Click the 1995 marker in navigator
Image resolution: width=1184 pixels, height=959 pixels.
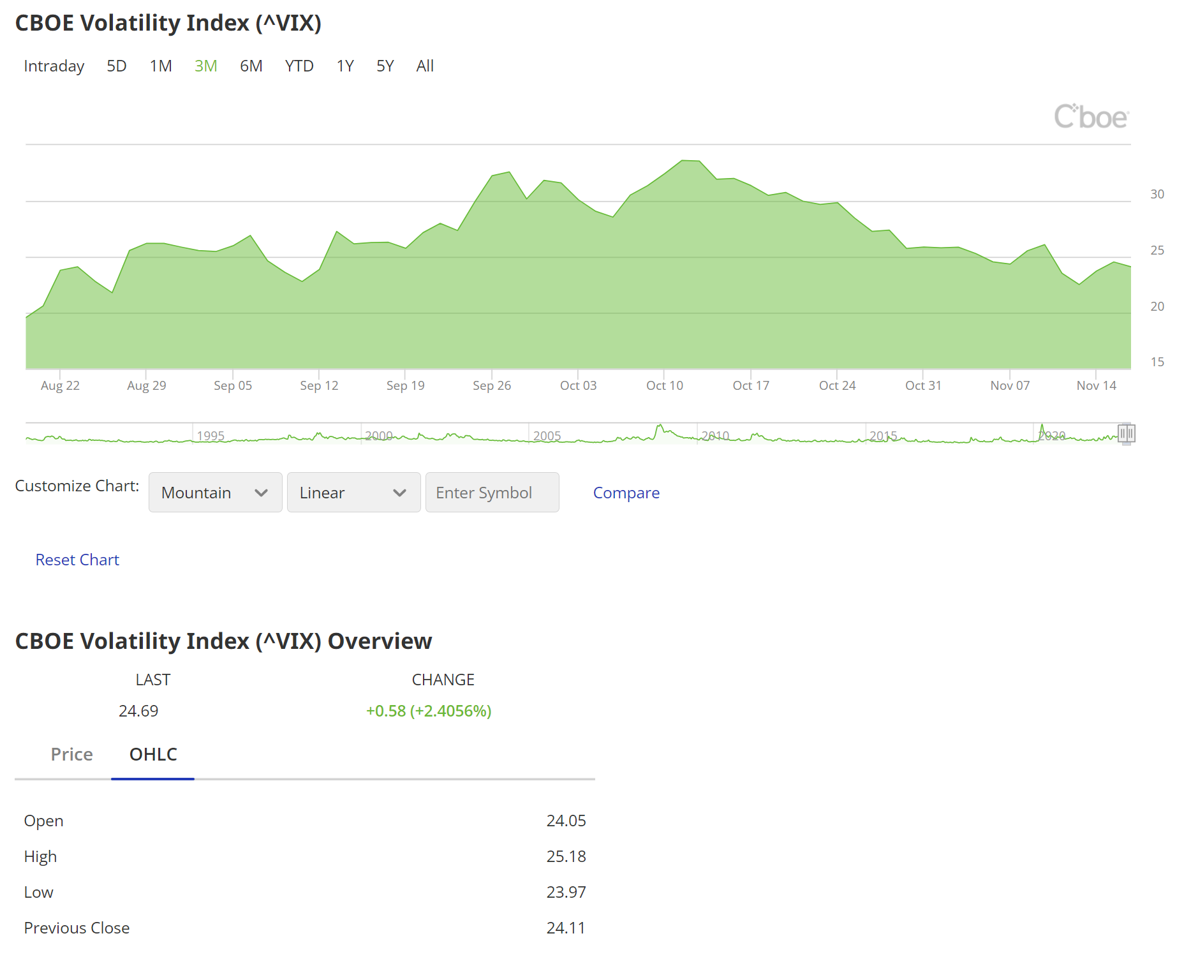pyautogui.click(x=211, y=436)
